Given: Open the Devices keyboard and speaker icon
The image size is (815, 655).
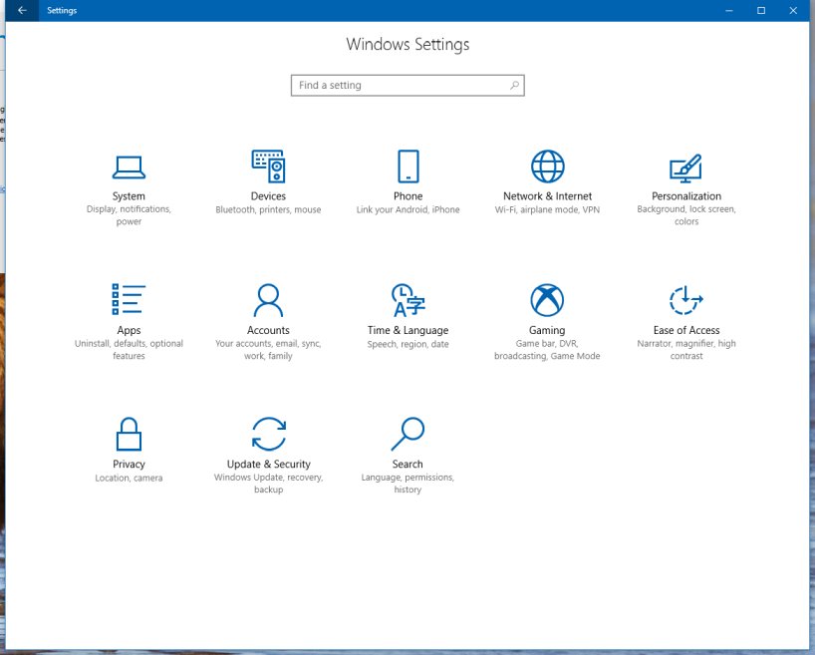Looking at the screenshot, I should pyautogui.click(x=268, y=165).
